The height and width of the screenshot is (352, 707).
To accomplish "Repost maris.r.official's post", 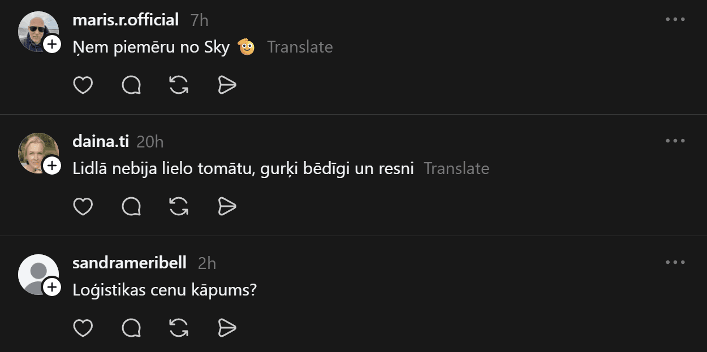I will pos(179,85).
